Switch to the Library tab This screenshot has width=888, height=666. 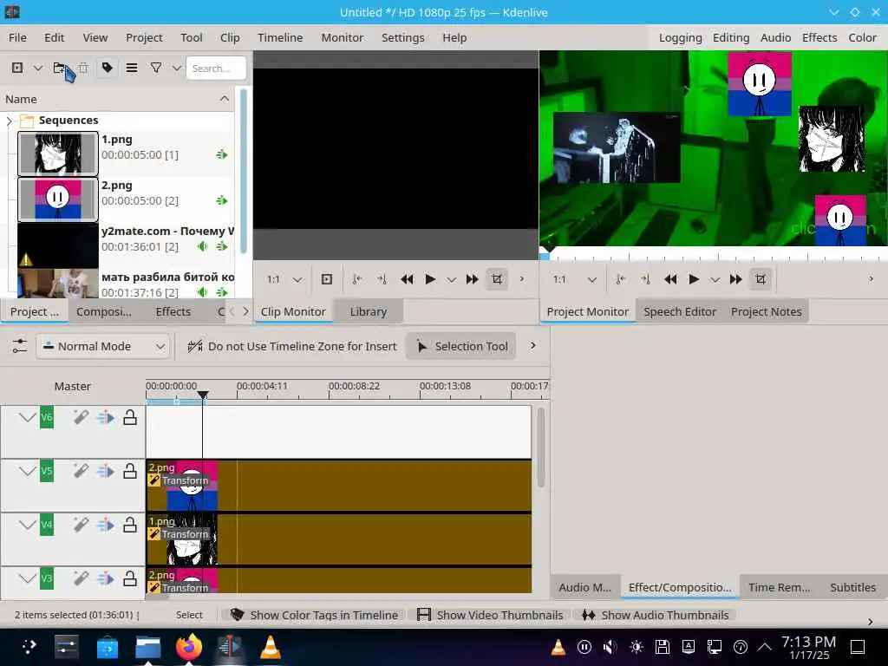[368, 311]
